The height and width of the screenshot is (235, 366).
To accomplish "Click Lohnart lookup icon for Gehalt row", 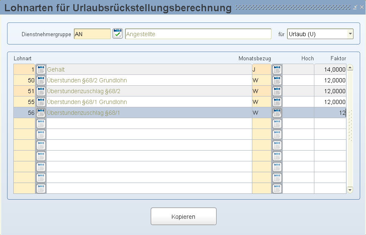I will click(41, 69).
